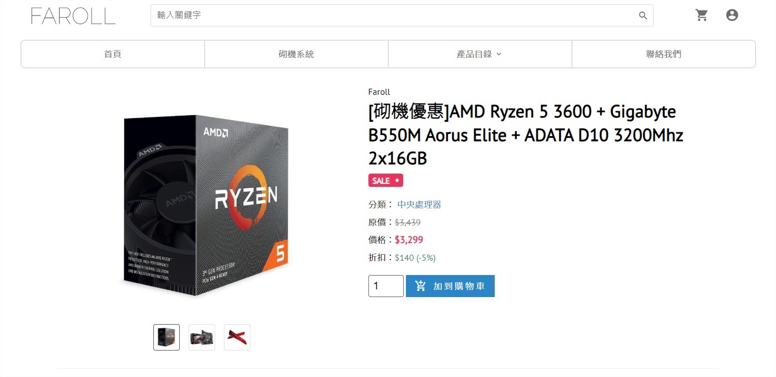Screen dimensions: 776x377
Task: Expand the 產品目錄 dropdown chevron
Action: click(499, 54)
